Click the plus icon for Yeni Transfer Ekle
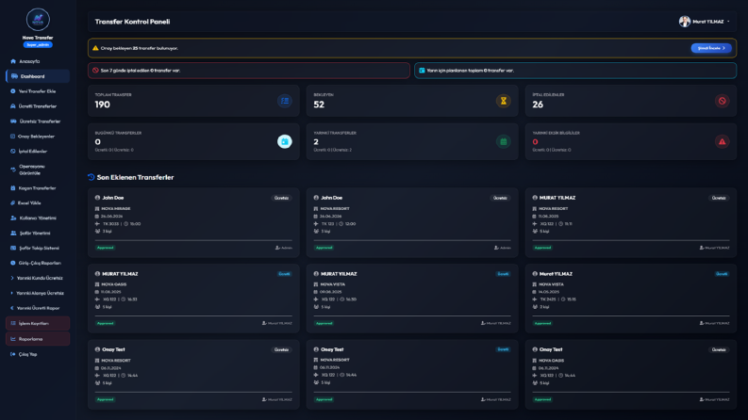Screen dimensions: 748x420 pos(13,91)
